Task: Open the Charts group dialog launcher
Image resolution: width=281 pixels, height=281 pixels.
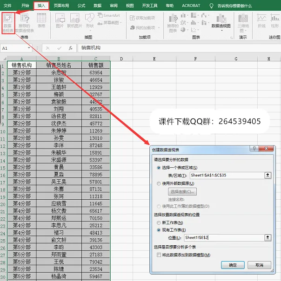Action: pyautogui.click(x=231, y=38)
